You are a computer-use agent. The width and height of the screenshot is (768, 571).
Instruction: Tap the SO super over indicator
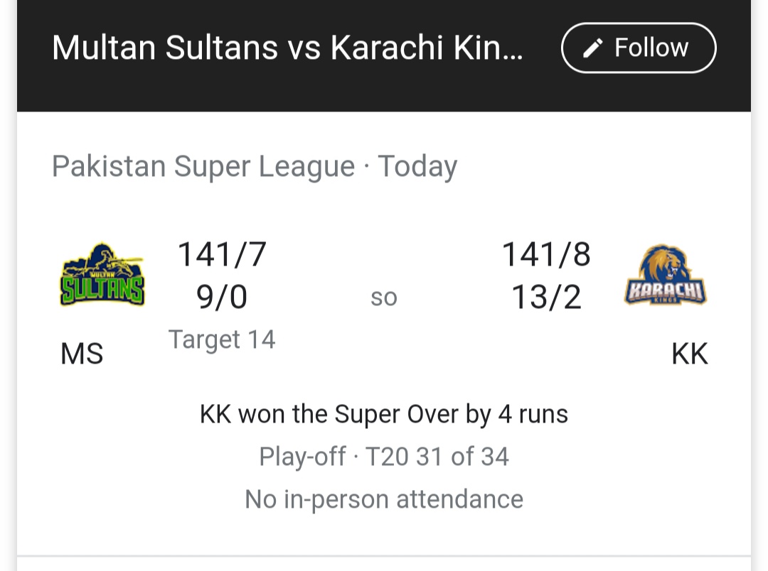pos(384,298)
